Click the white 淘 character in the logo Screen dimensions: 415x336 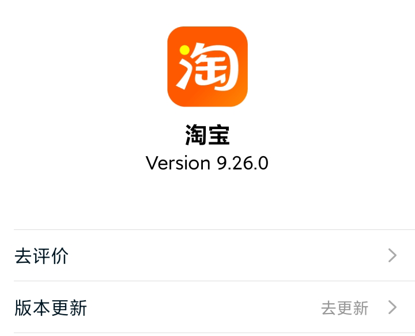[207, 66]
